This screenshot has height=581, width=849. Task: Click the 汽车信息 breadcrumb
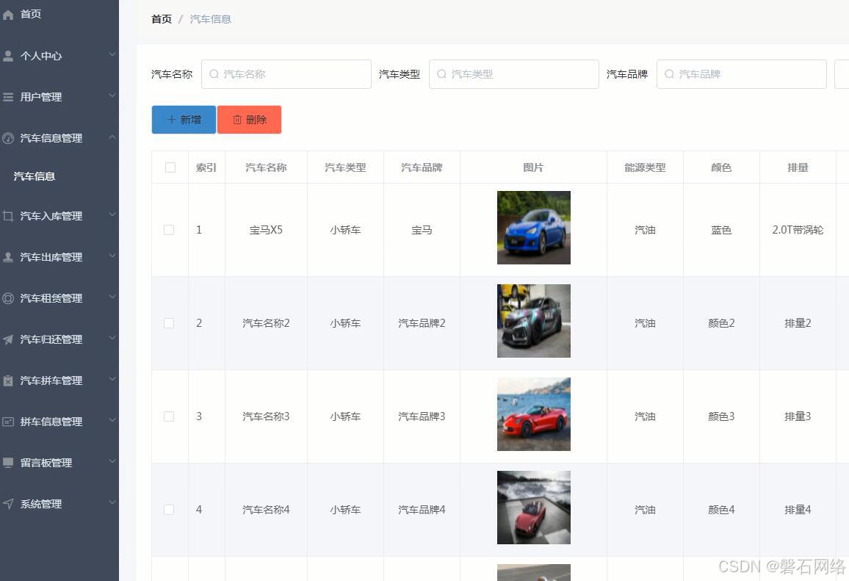(211, 19)
